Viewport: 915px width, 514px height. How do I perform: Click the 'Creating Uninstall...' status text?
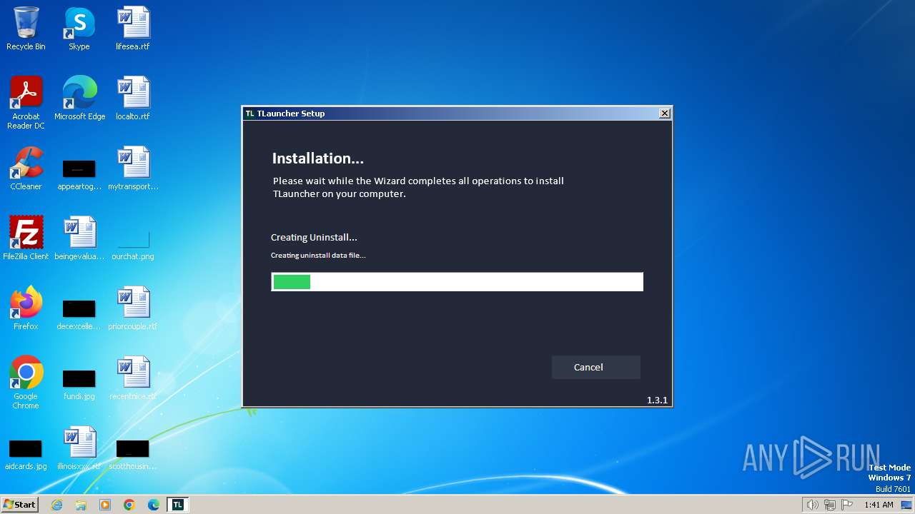coord(314,238)
